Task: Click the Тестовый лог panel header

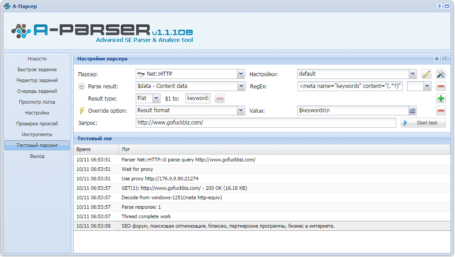Action: click(x=262, y=138)
